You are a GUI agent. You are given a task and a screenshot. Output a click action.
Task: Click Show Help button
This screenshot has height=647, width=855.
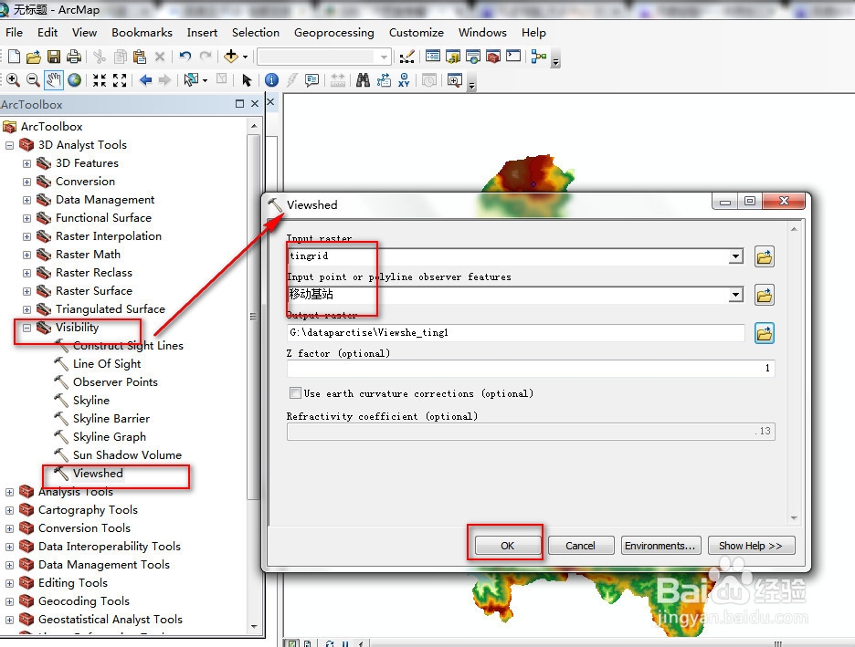click(751, 545)
